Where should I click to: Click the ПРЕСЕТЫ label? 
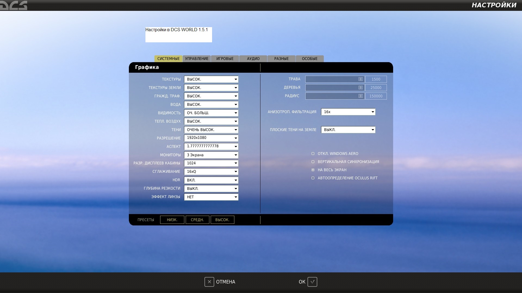point(146,220)
